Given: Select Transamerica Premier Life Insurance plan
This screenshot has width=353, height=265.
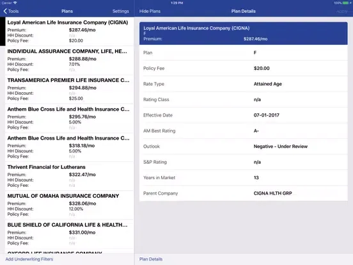Looking at the screenshot, I should click(69, 89).
